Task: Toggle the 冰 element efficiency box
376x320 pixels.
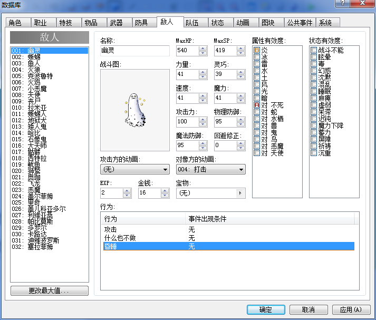Action: coord(257,57)
